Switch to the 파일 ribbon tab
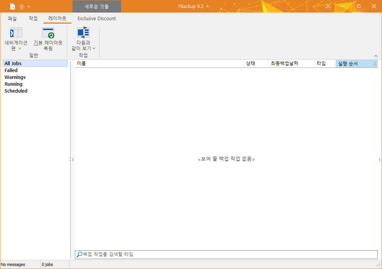382x269 pixels. click(12, 18)
